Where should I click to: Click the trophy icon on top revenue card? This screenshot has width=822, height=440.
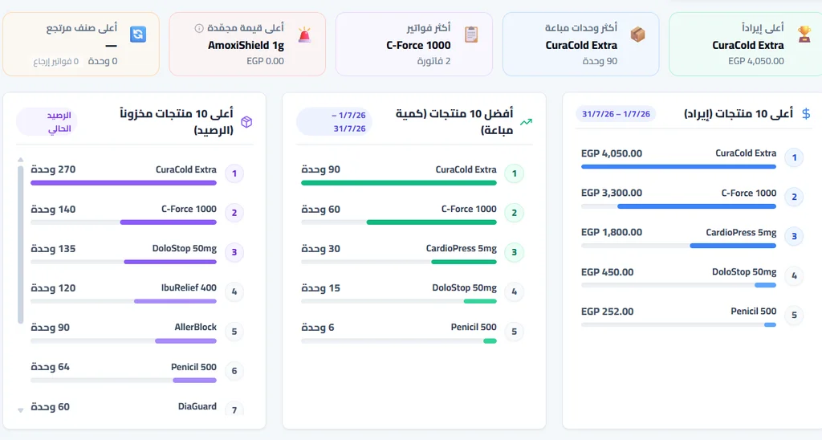coord(804,34)
